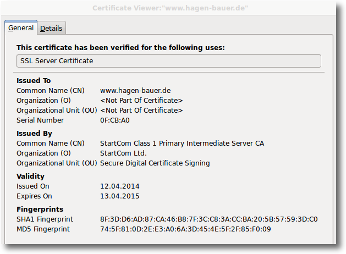The image size is (346, 254).
Task: Click the Expires On label
Action: pyautogui.click(x=34, y=196)
